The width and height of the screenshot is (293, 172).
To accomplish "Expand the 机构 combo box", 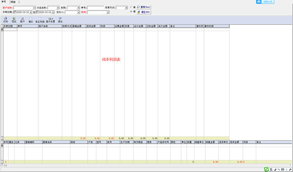I will tap(108, 12).
